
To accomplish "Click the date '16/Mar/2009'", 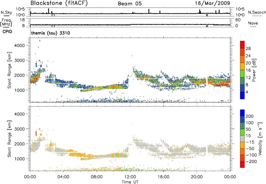I will pos(212,3).
